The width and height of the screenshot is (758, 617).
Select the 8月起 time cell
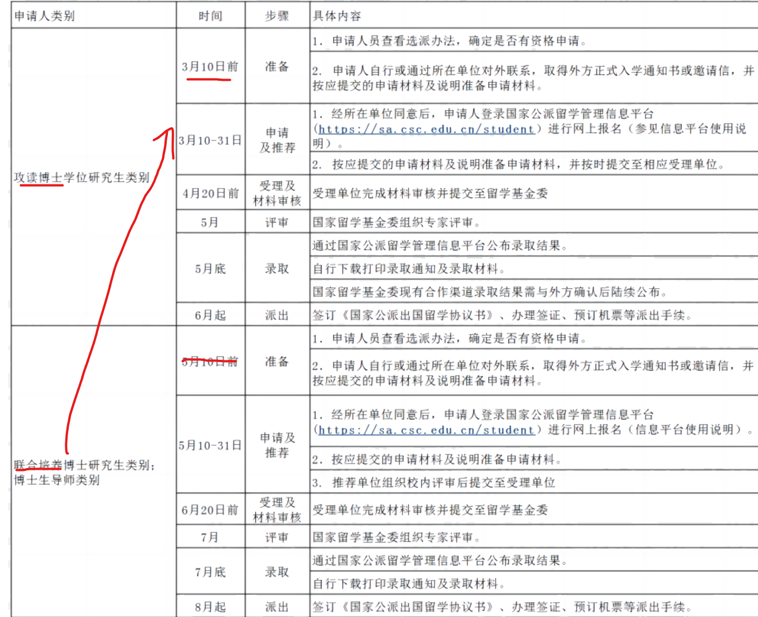click(x=210, y=607)
